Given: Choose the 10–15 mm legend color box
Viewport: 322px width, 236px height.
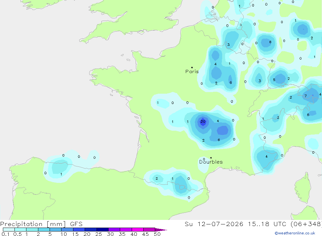Looking at the screenshot, I should 67,230.
